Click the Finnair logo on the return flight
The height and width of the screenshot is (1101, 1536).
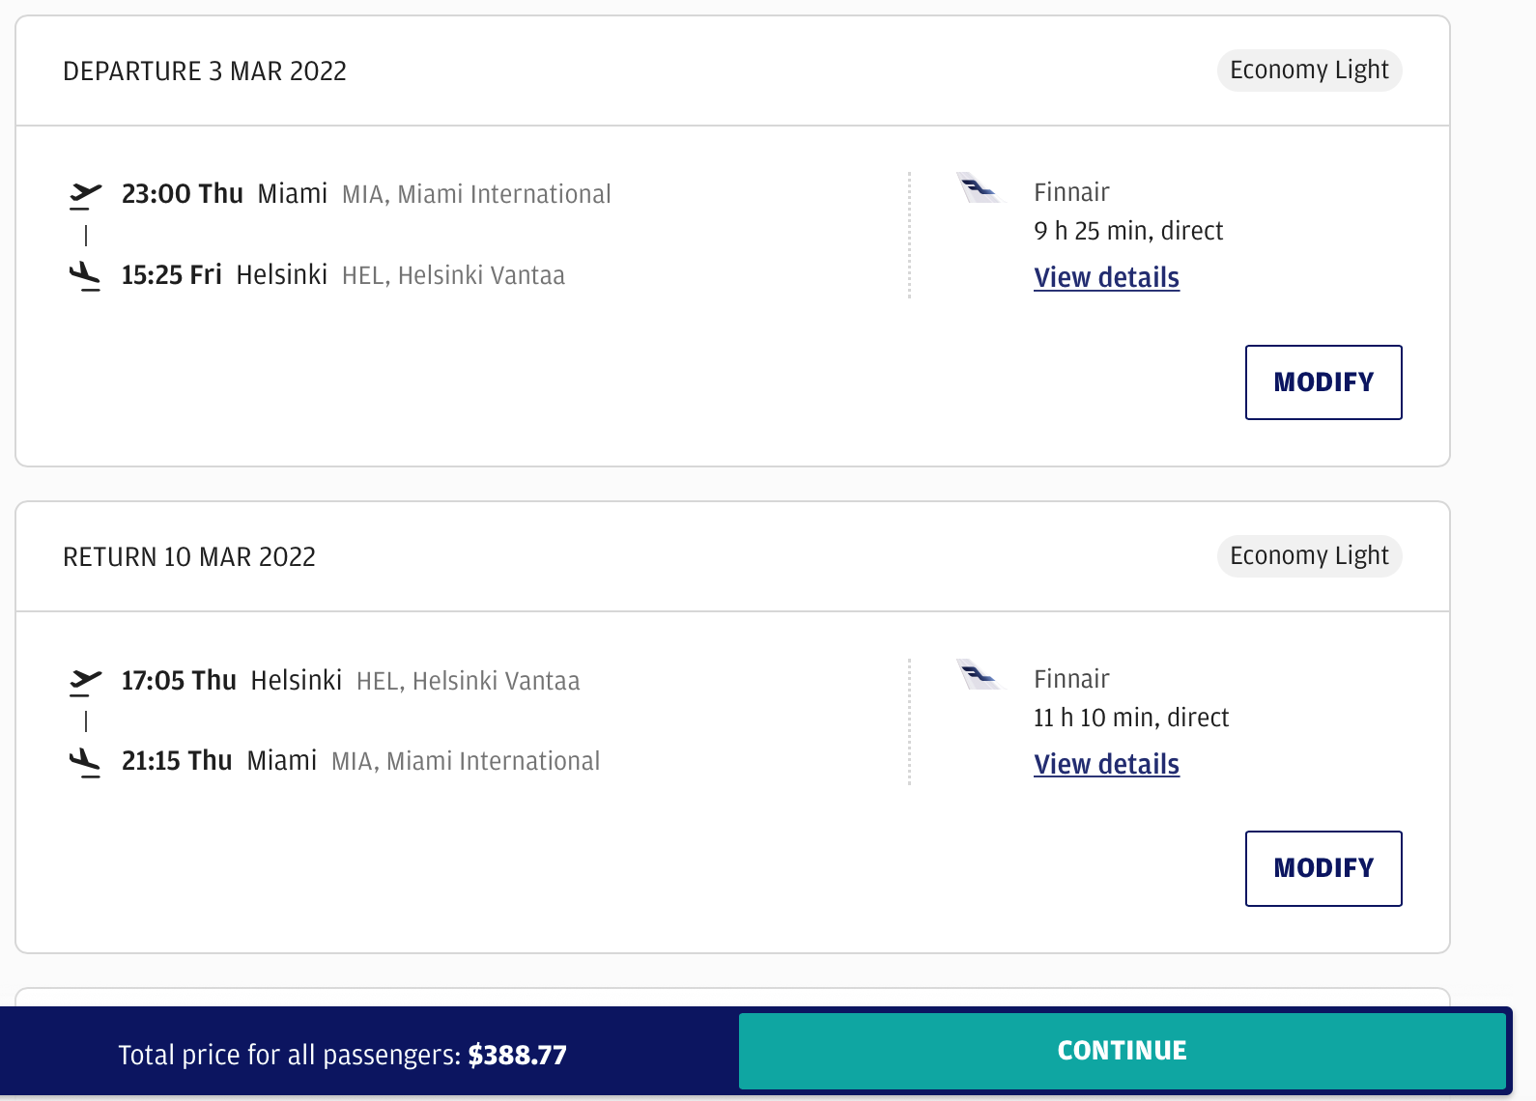[x=980, y=675]
